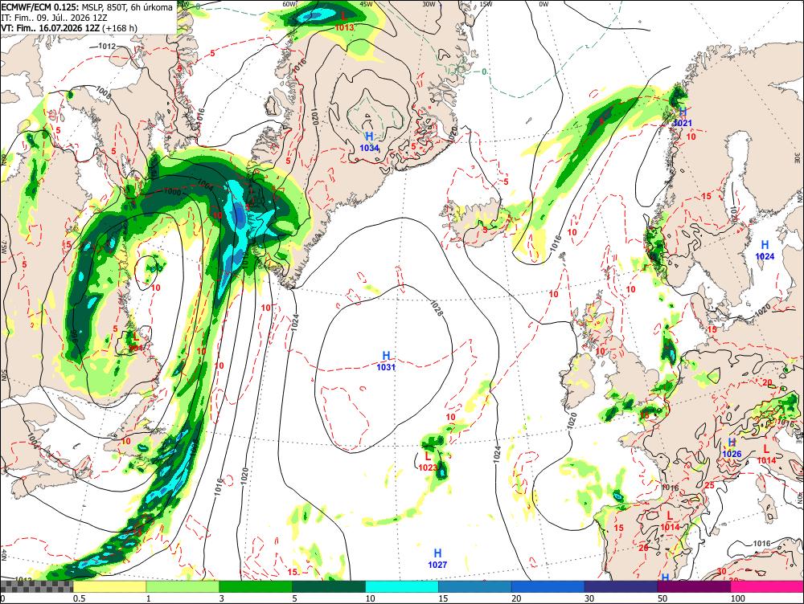Click the L 1013 low at the top

tap(345, 22)
